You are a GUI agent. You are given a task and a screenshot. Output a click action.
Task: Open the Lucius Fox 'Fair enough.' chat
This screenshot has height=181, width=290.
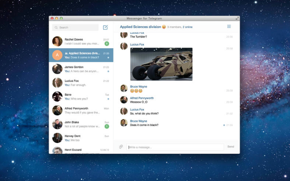pos(81,83)
